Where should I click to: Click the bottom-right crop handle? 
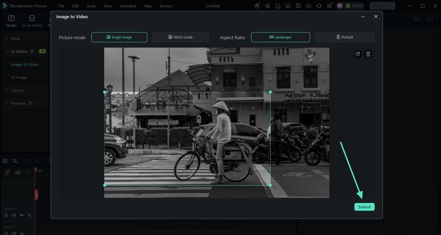270,185
